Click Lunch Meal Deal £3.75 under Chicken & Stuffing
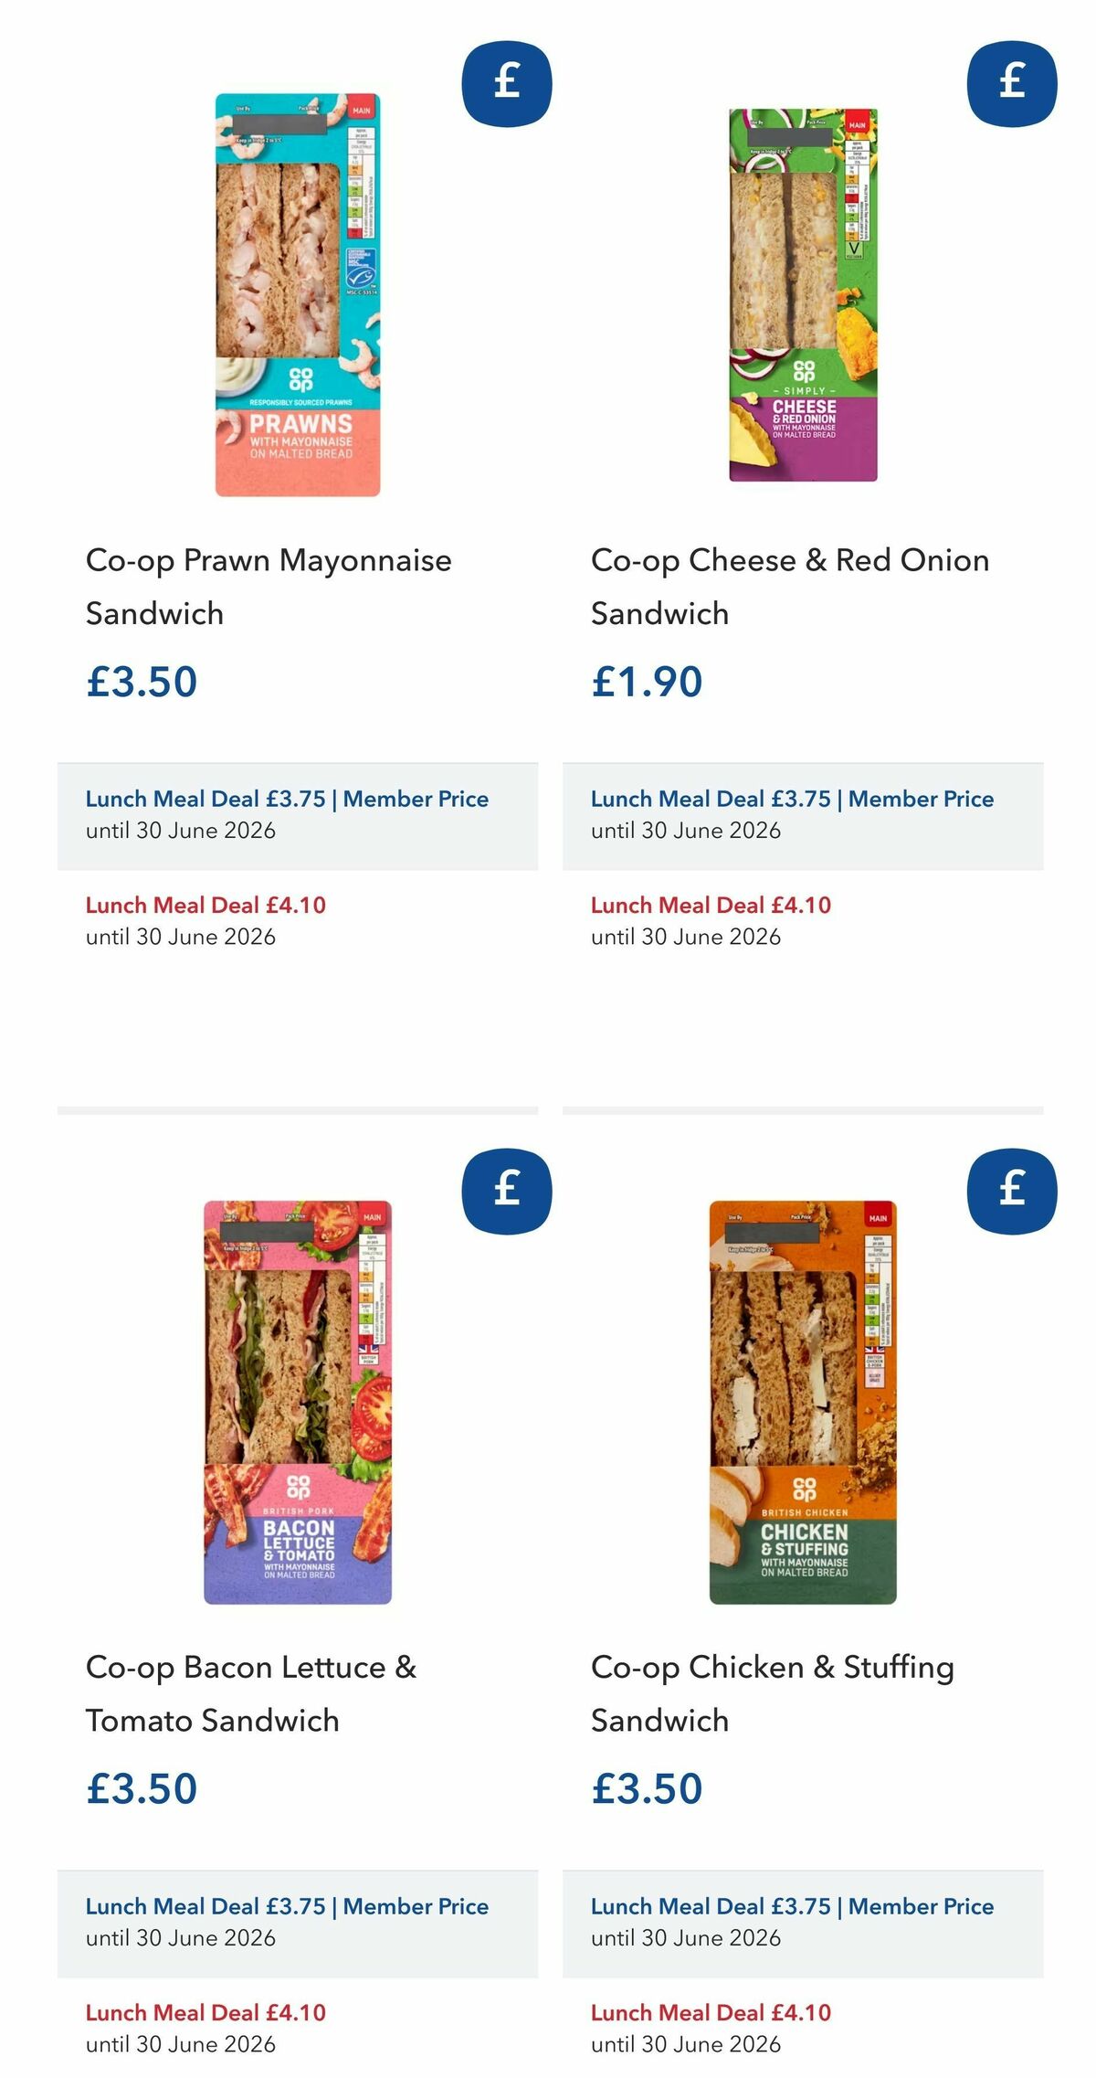 [x=793, y=1906]
